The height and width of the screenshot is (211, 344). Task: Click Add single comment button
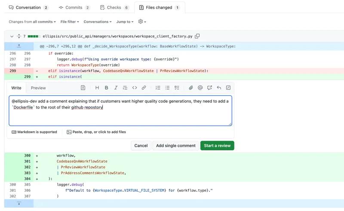176,145
